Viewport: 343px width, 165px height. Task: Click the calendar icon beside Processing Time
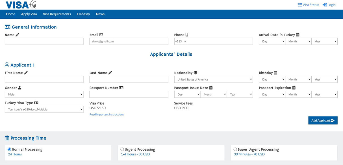click(x=7, y=138)
